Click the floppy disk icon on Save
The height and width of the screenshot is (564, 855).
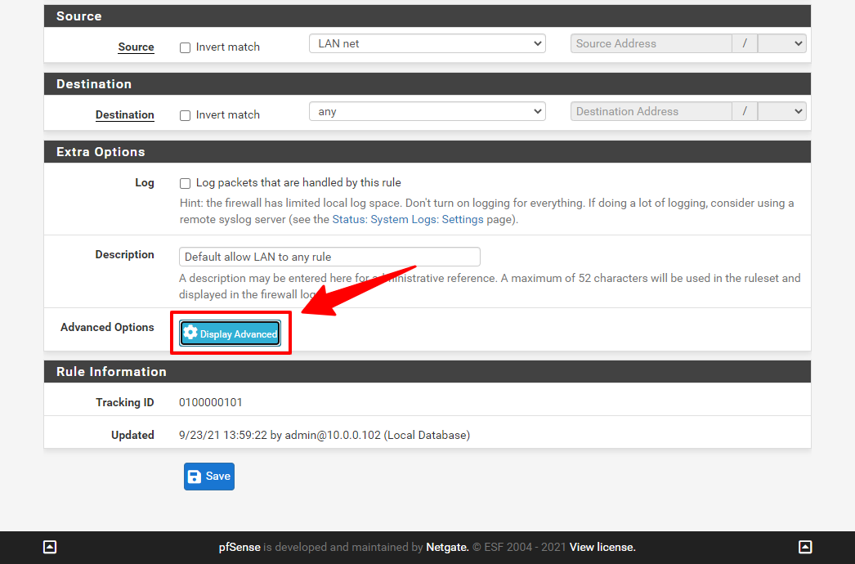195,477
